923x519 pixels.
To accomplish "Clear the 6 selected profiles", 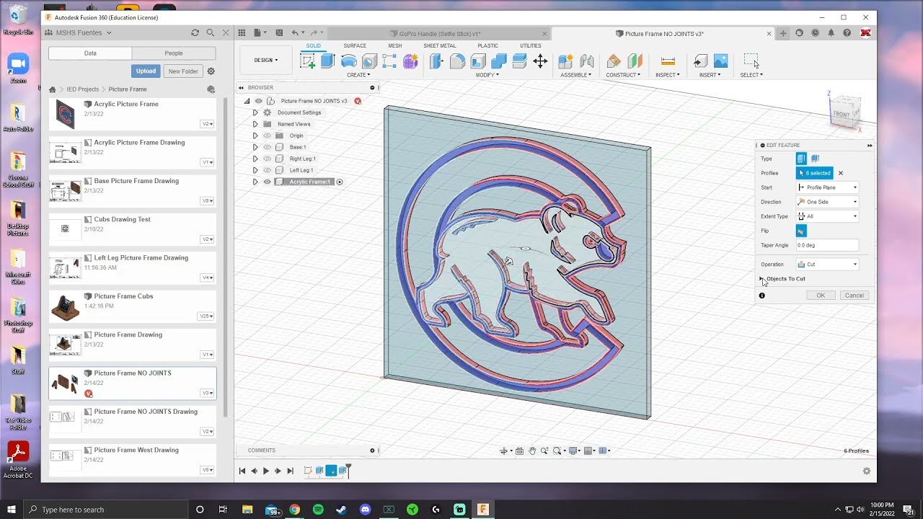I will (841, 173).
